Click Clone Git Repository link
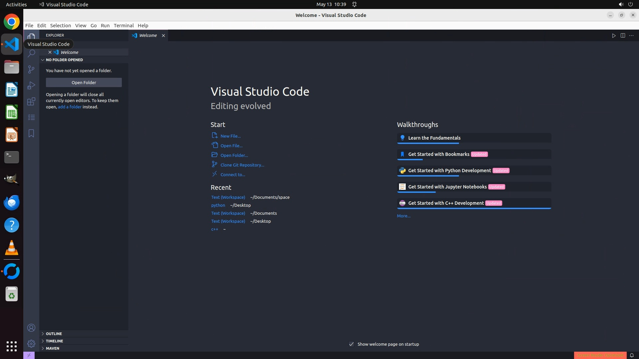This screenshot has width=639, height=359. point(242,165)
